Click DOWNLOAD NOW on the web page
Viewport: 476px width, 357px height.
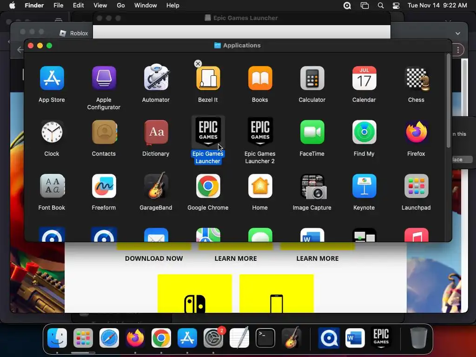pos(154,258)
